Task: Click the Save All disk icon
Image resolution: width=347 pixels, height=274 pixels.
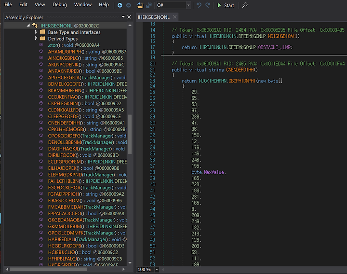Action: pos(149,5)
